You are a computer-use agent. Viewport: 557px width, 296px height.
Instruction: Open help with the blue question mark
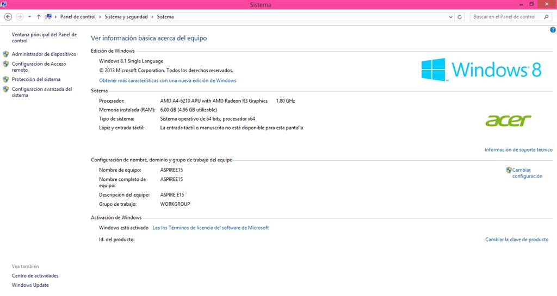[553, 30]
